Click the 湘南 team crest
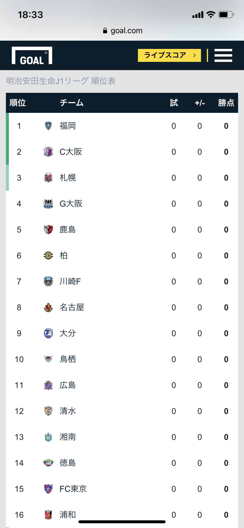 [x=48, y=437]
